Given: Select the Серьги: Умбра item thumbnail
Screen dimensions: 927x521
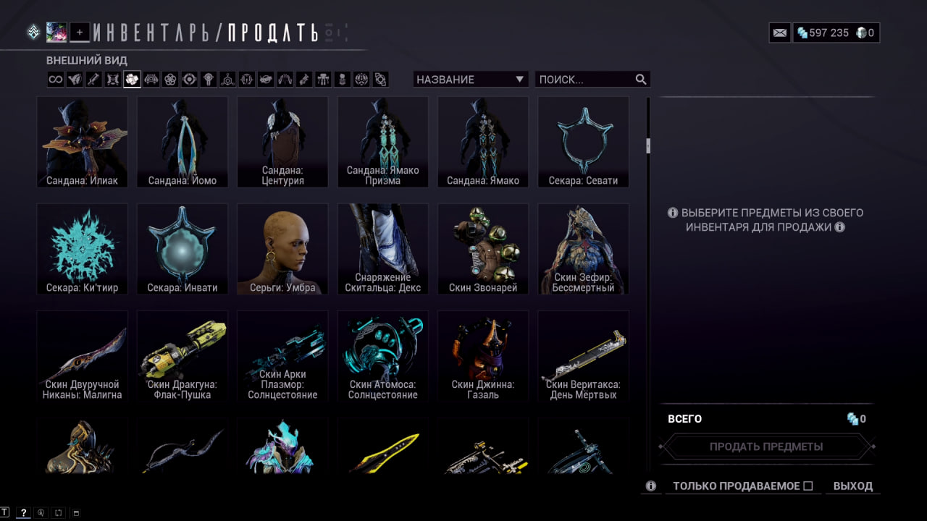Looking at the screenshot, I should 282,249.
